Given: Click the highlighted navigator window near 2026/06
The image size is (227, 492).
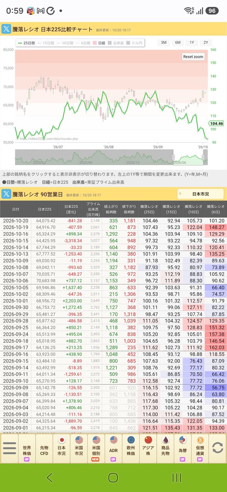Looking at the screenshot, I should [x=188, y=157].
